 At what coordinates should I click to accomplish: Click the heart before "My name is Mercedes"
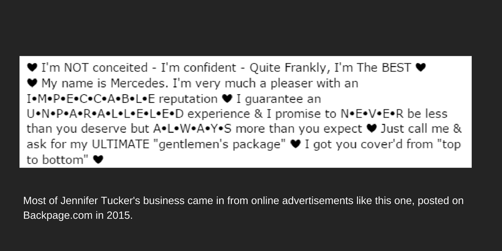[x=32, y=83]
